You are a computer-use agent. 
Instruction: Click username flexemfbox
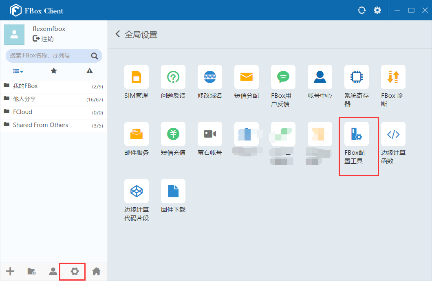point(49,29)
